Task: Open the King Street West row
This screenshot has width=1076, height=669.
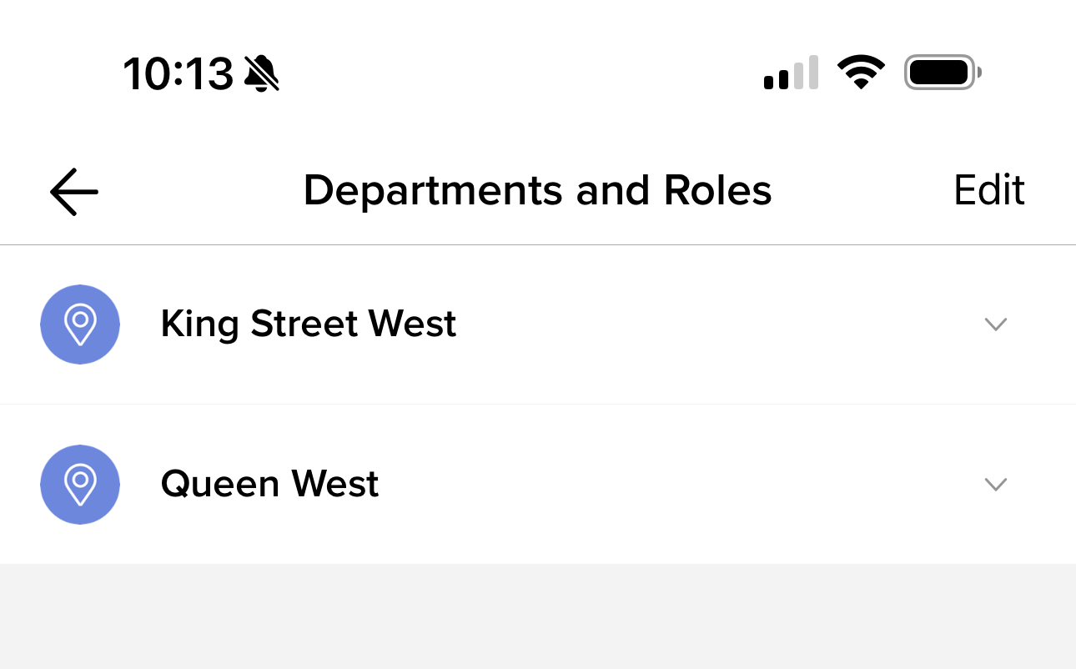Action: (x=538, y=324)
